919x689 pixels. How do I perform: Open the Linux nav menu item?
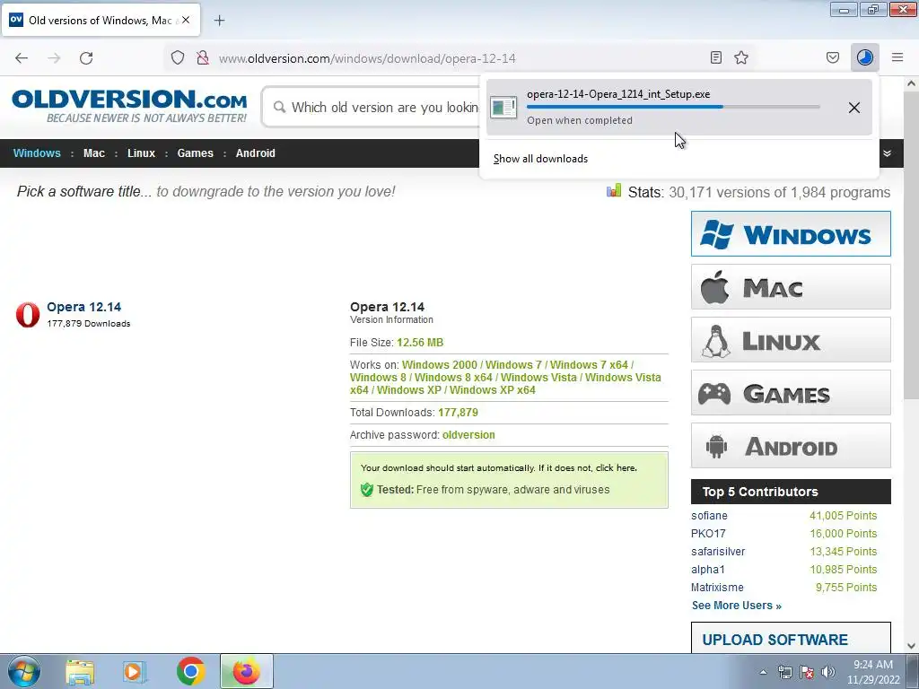tap(141, 153)
